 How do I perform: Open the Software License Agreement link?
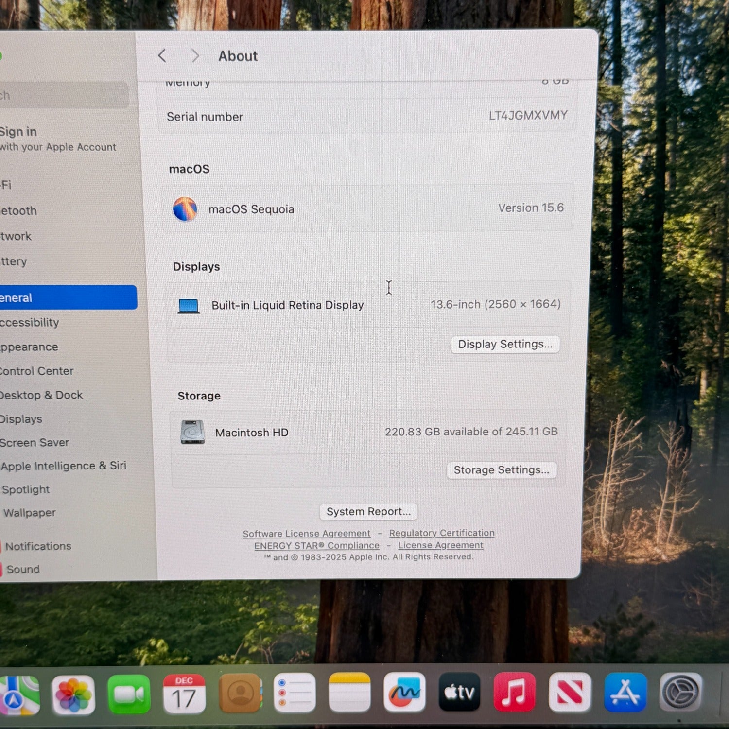pyautogui.click(x=306, y=534)
